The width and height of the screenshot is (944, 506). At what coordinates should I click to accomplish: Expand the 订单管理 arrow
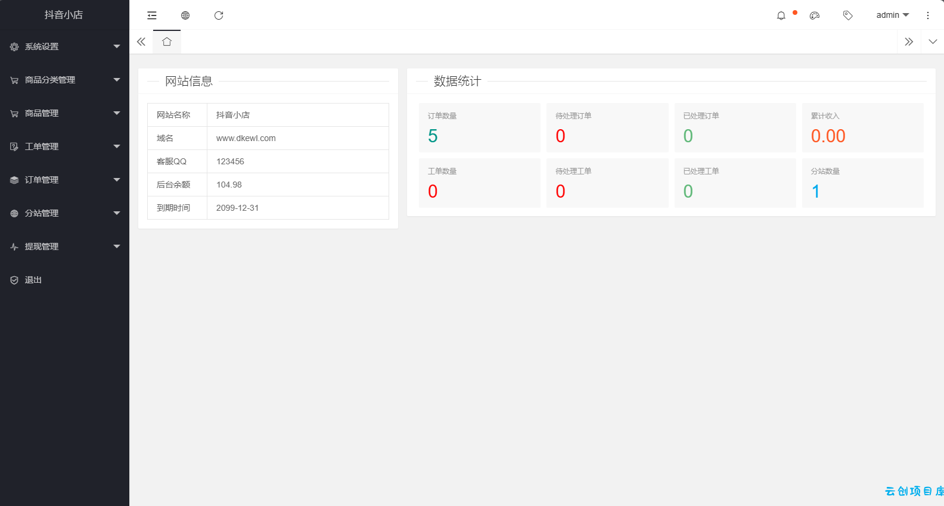pyautogui.click(x=117, y=180)
